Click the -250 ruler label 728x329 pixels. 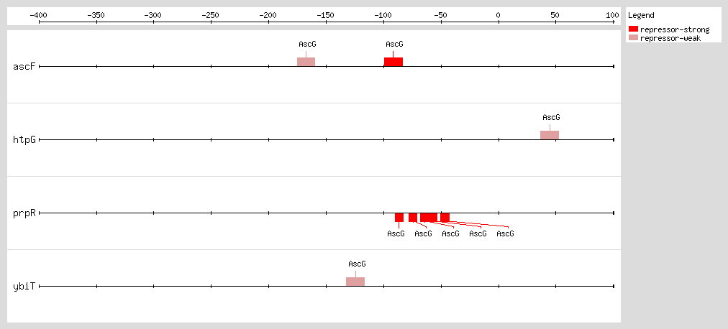click(211, 15)
